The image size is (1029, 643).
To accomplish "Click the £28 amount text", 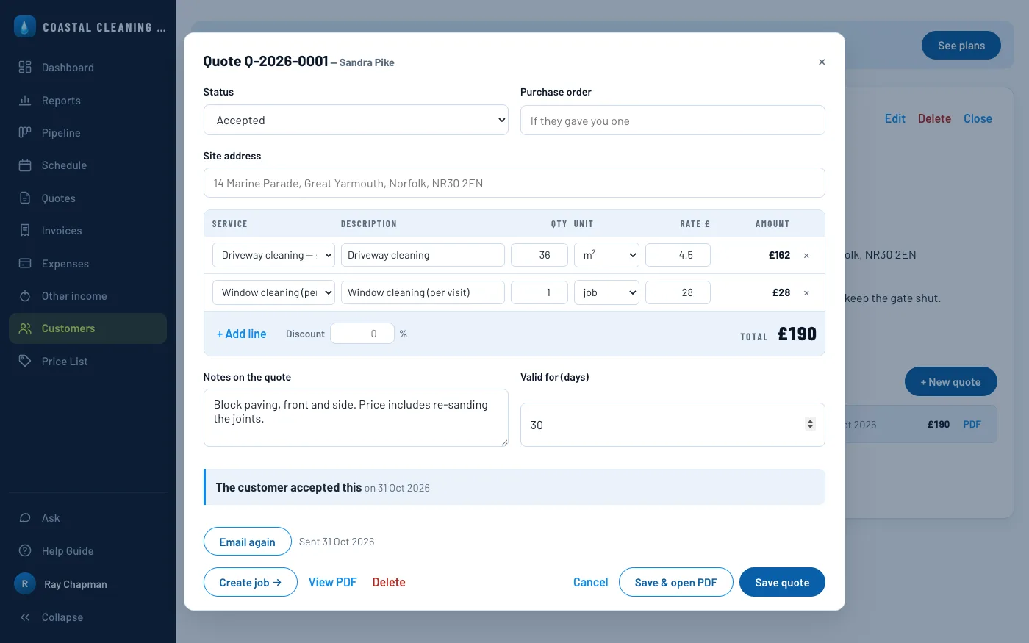I will (781, 292).
